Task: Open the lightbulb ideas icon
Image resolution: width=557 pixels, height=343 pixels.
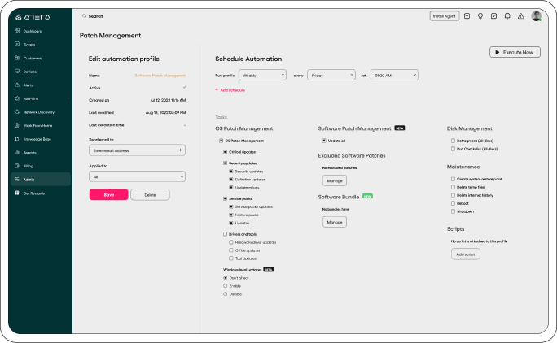Action: (480, 15)
